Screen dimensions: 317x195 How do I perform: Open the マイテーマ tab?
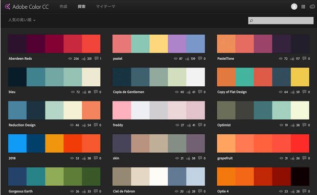(x=105, y=7)
